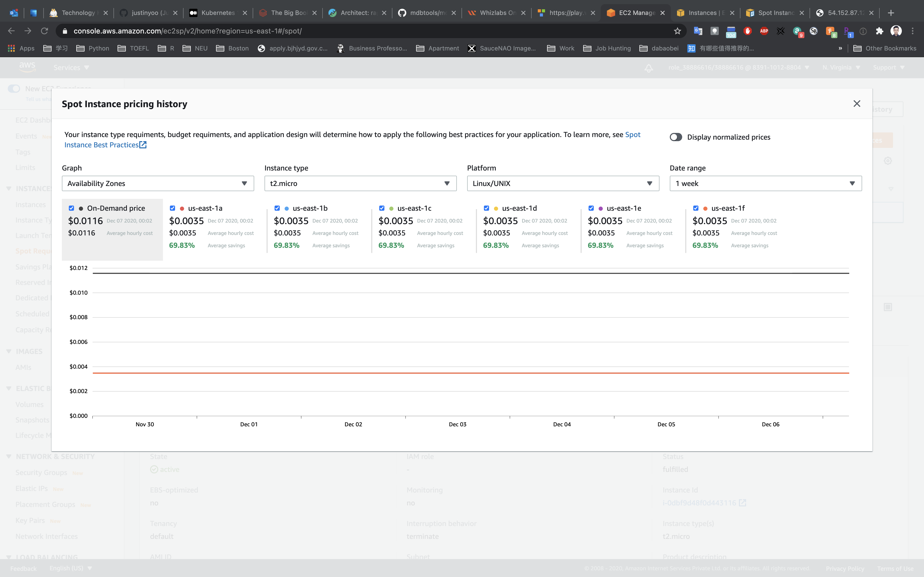
Task: Uncheck the On-Demand price checkbox
Action: [x=71, y=208]
